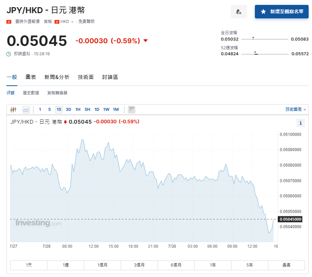The width and height of the screenshot is (312, 277).
Task: Toggle the 1W interval on the chart toolbar
Action: 106,109
